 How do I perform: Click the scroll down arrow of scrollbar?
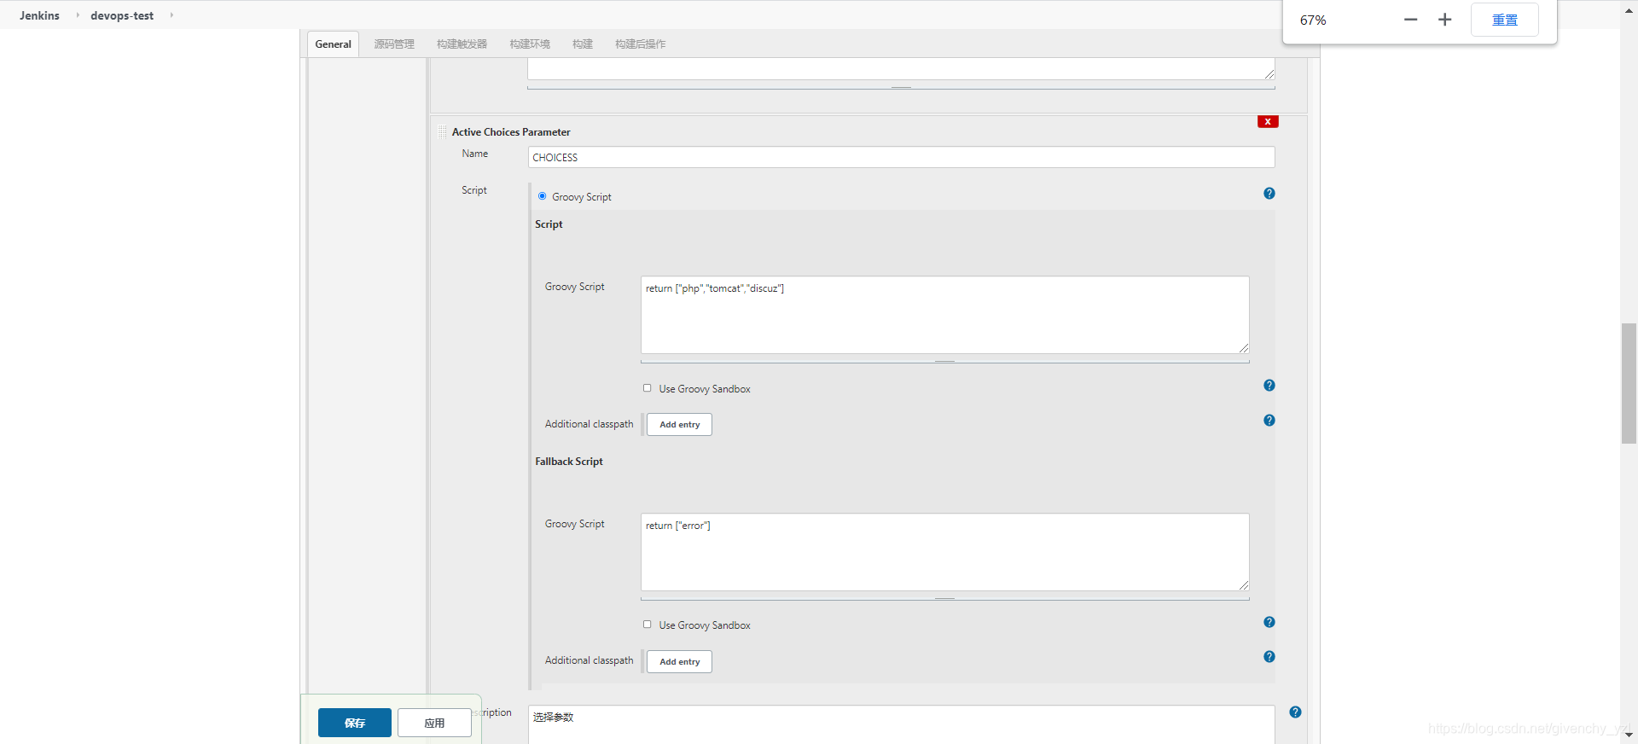pos(1629,735)
